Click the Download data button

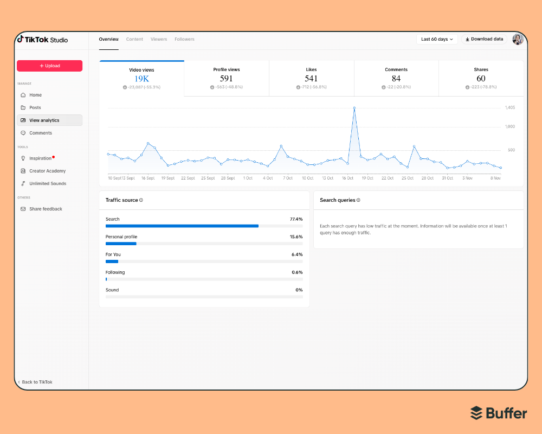tap(484, 39)
